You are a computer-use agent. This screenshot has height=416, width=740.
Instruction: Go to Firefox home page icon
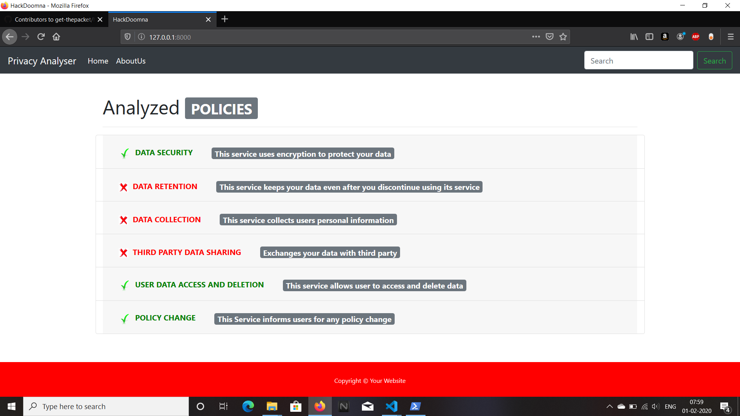pos(56,37)
